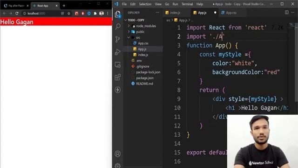Open the Source Control view
This screenshot has width=298, height=168.
118,39
